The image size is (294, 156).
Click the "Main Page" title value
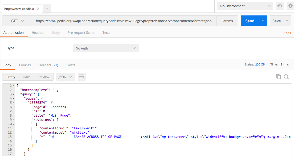60,116
